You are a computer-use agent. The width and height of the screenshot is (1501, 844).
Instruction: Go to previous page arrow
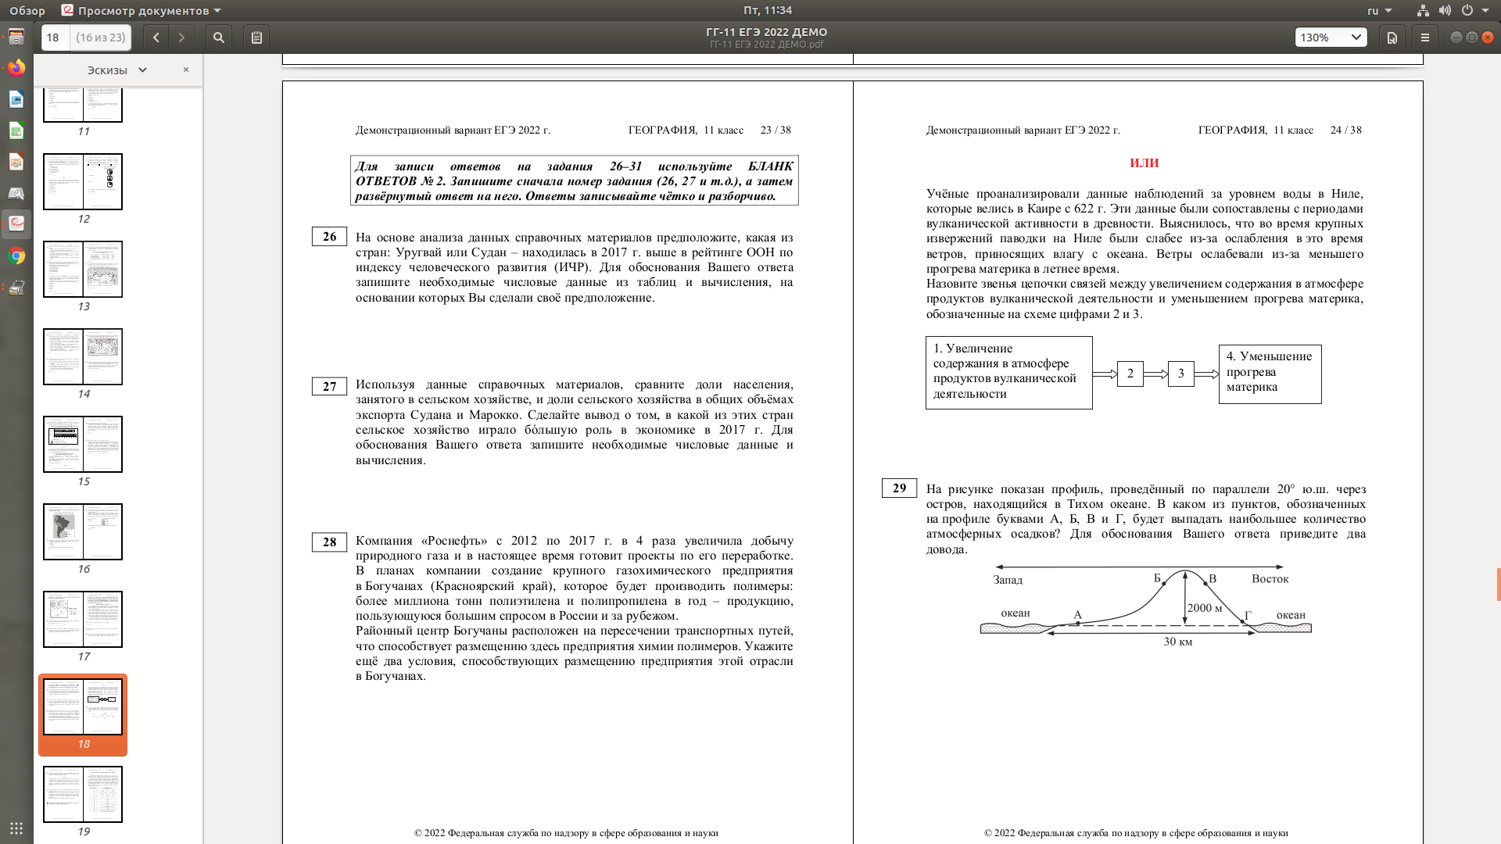tap(156, 38)
